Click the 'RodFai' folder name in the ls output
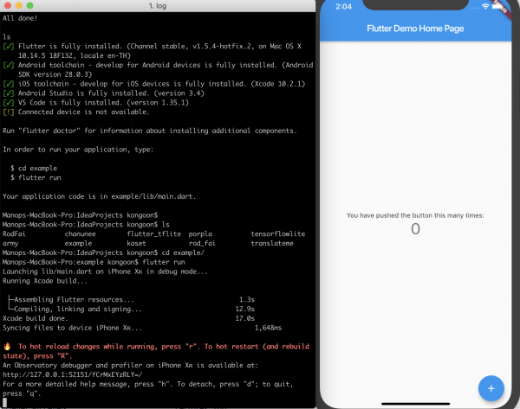520x409 pixels. (x=14, y=234)
